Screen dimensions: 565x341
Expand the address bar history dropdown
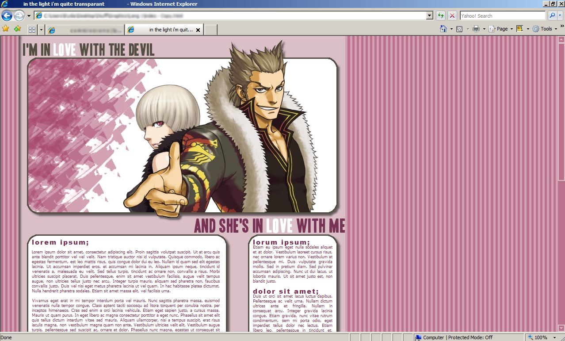429,15
